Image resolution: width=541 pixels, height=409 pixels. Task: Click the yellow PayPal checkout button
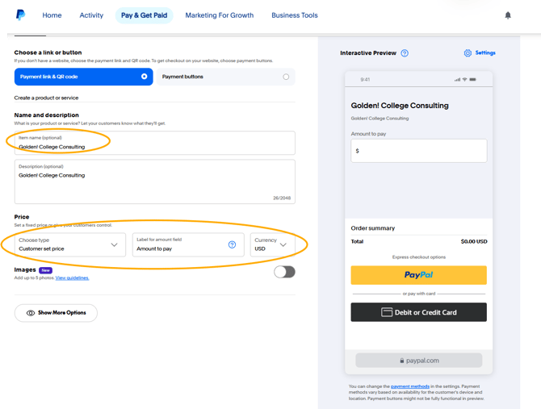click(x=418, y=275)
